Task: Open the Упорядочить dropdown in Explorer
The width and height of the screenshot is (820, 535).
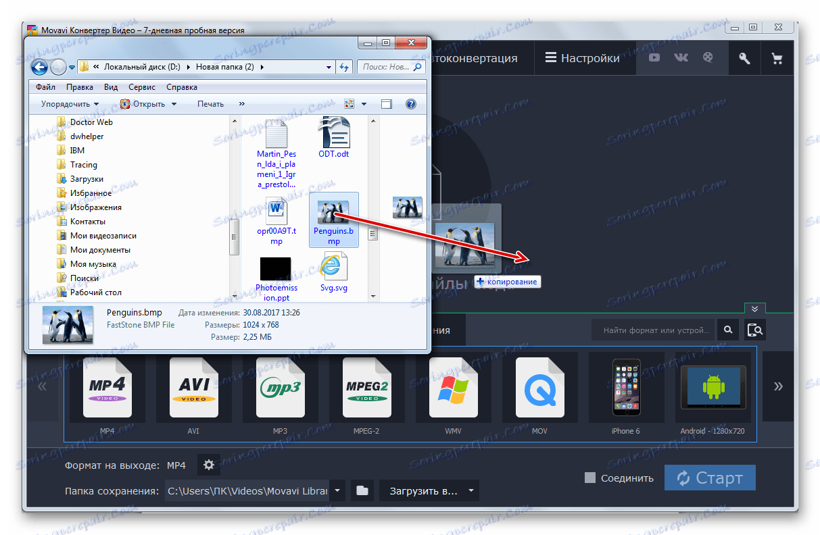Action: click(70, 104)
